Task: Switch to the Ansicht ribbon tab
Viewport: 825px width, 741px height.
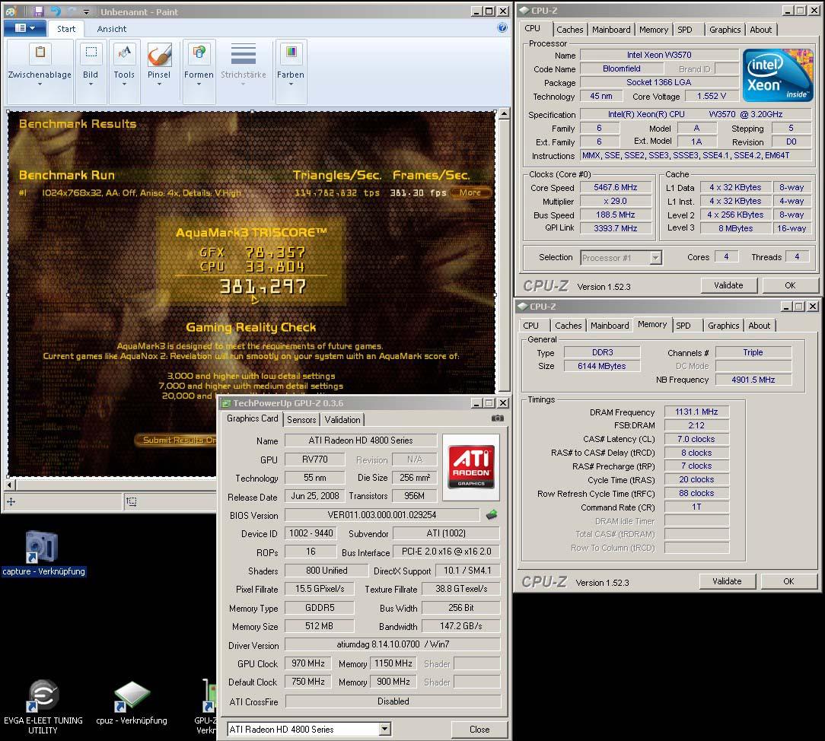Action: 112,29
